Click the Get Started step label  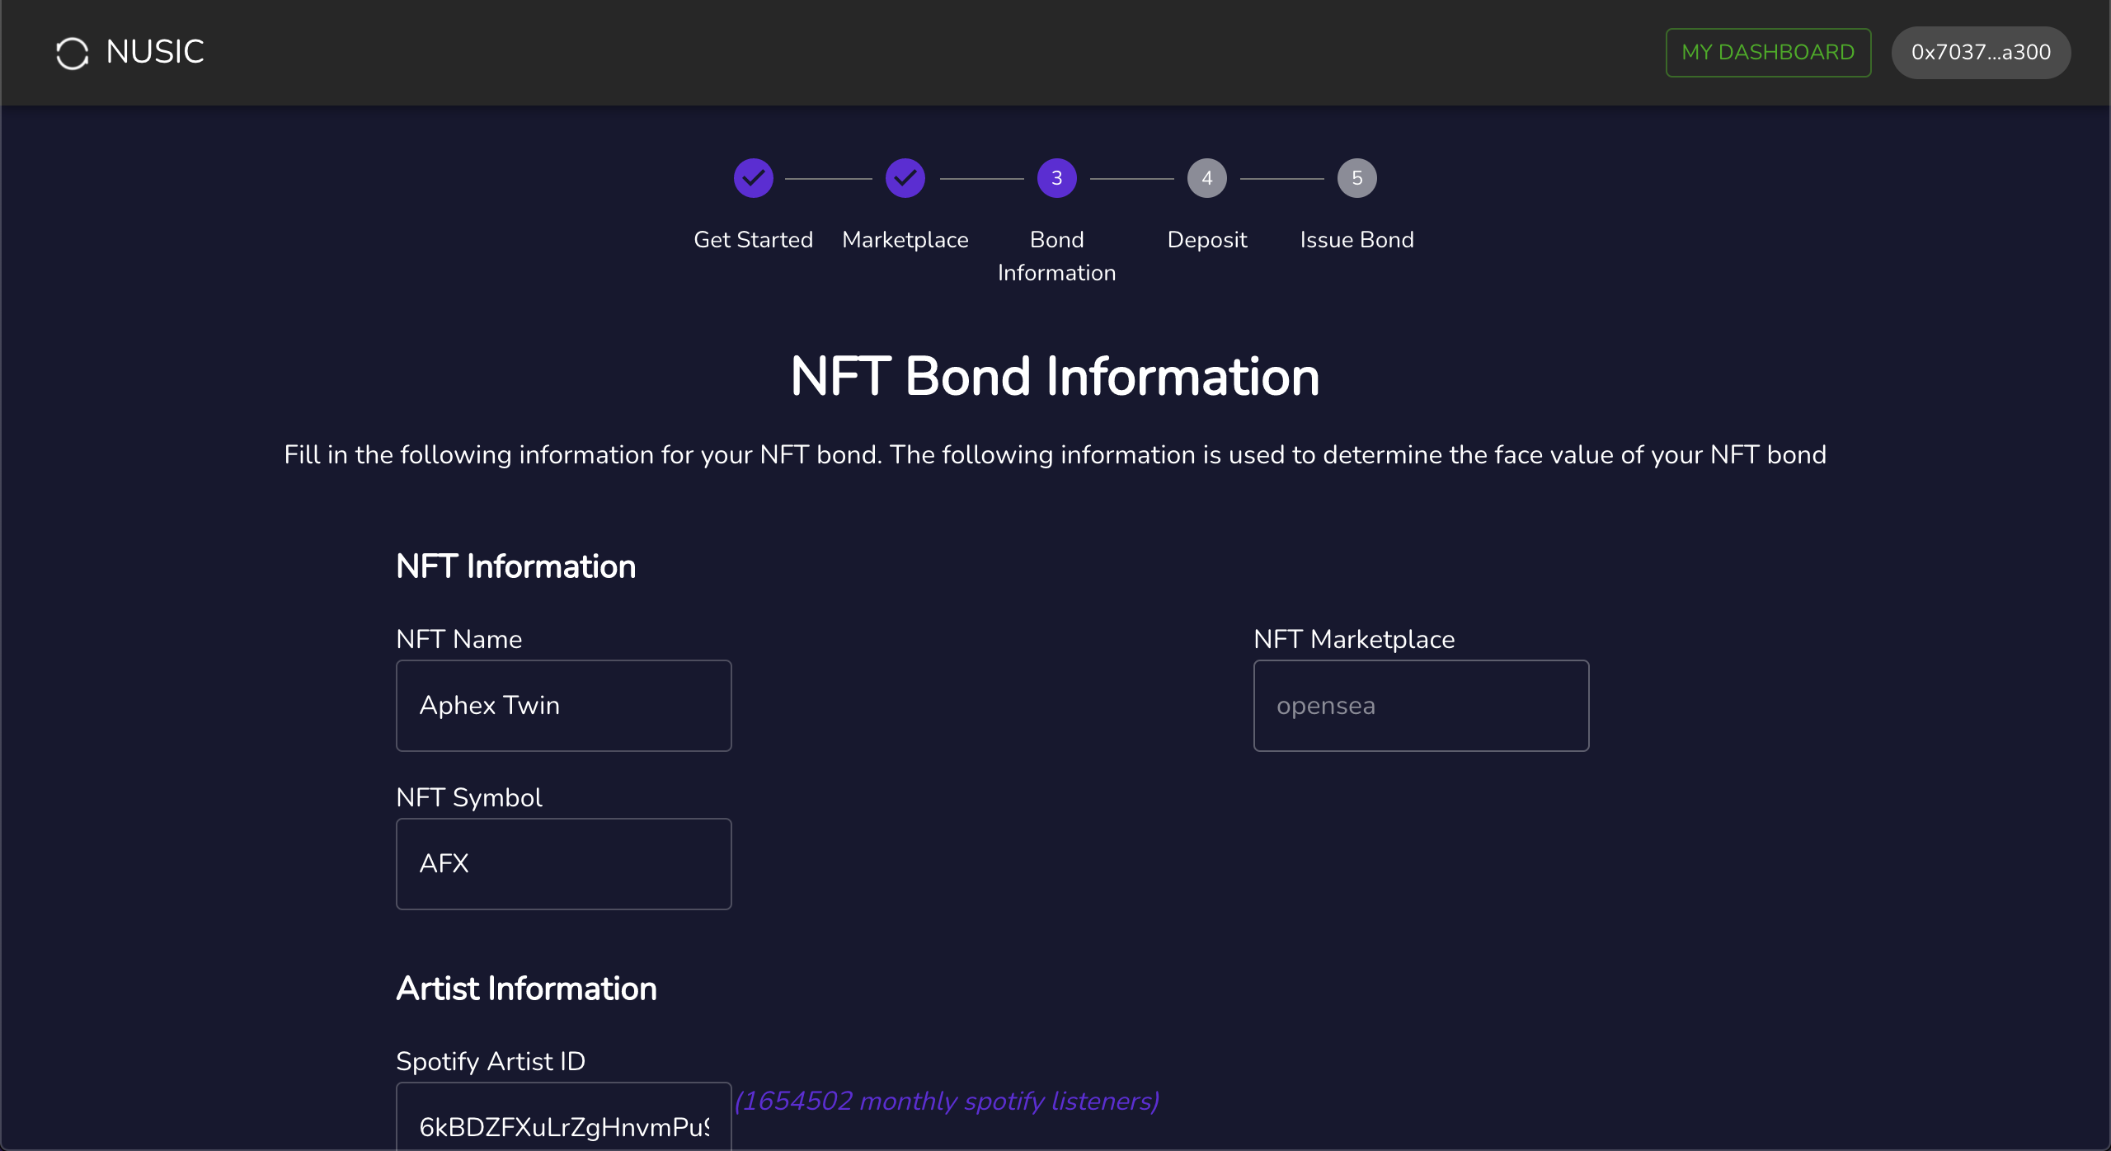click(x=752, y=239)
